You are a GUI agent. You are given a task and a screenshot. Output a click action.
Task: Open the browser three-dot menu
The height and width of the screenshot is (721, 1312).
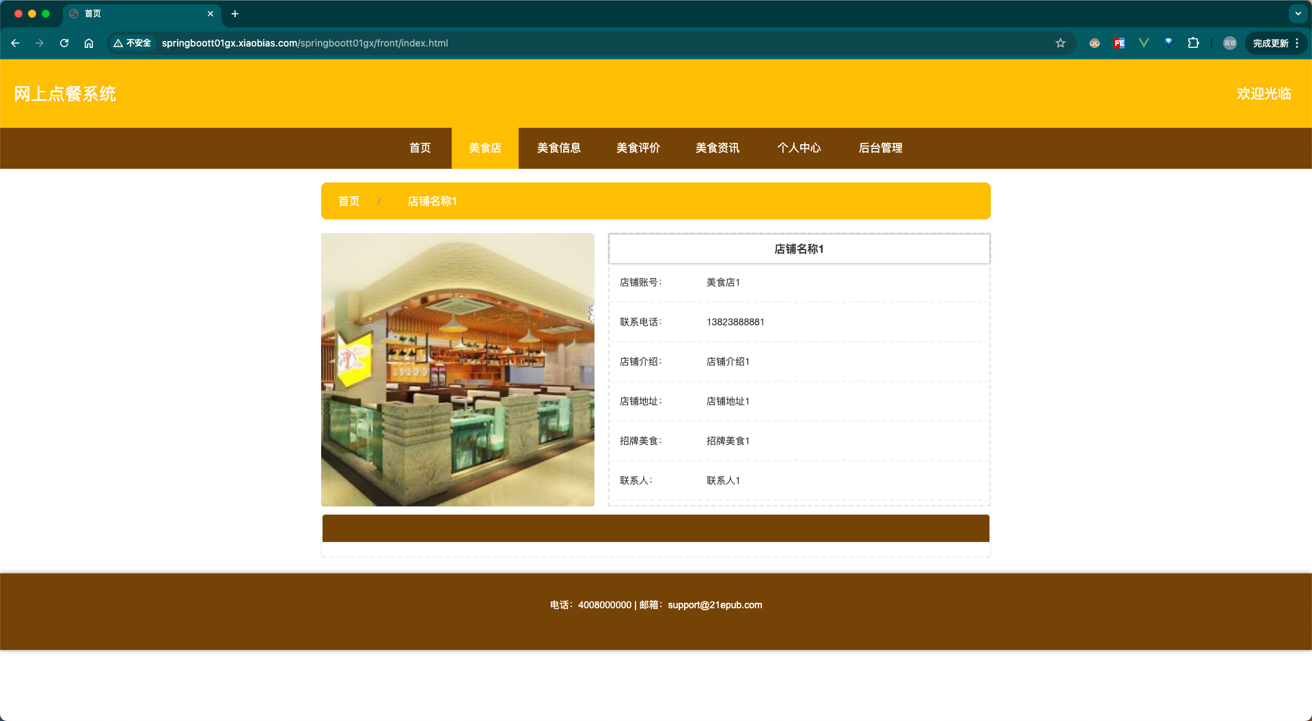click(1297, 43)
